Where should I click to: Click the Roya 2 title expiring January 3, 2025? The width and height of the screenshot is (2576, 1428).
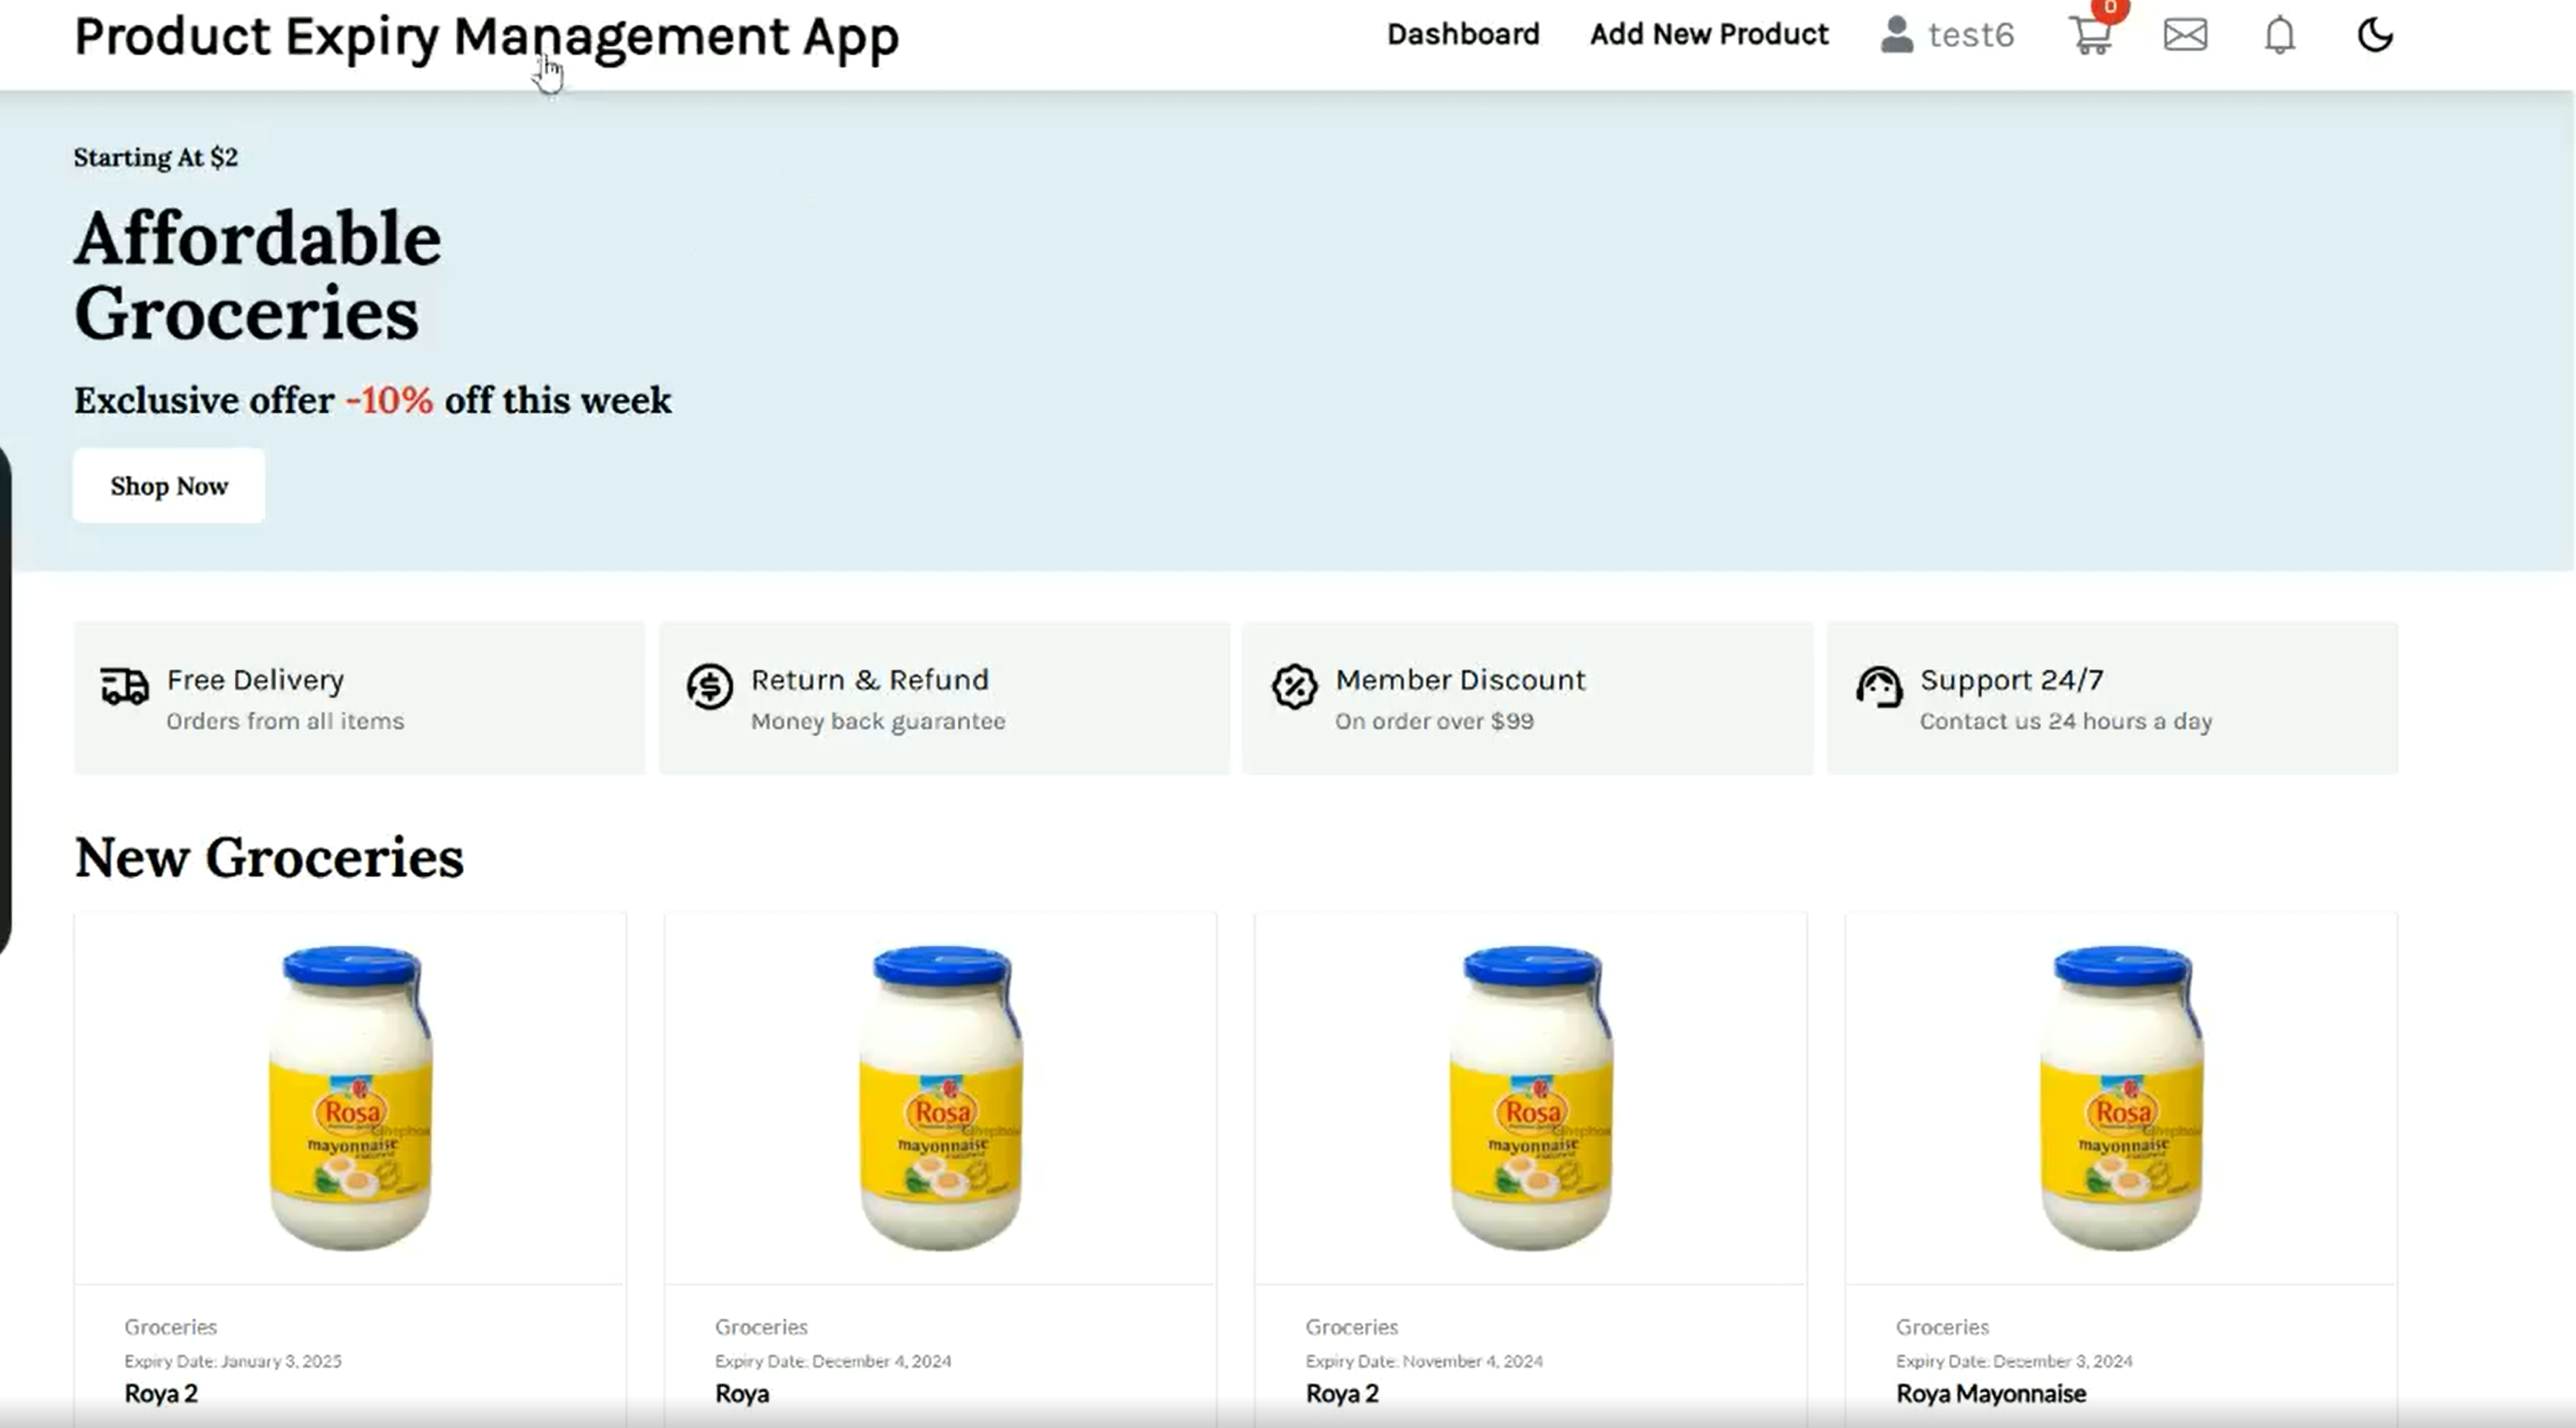point(161,1393)
